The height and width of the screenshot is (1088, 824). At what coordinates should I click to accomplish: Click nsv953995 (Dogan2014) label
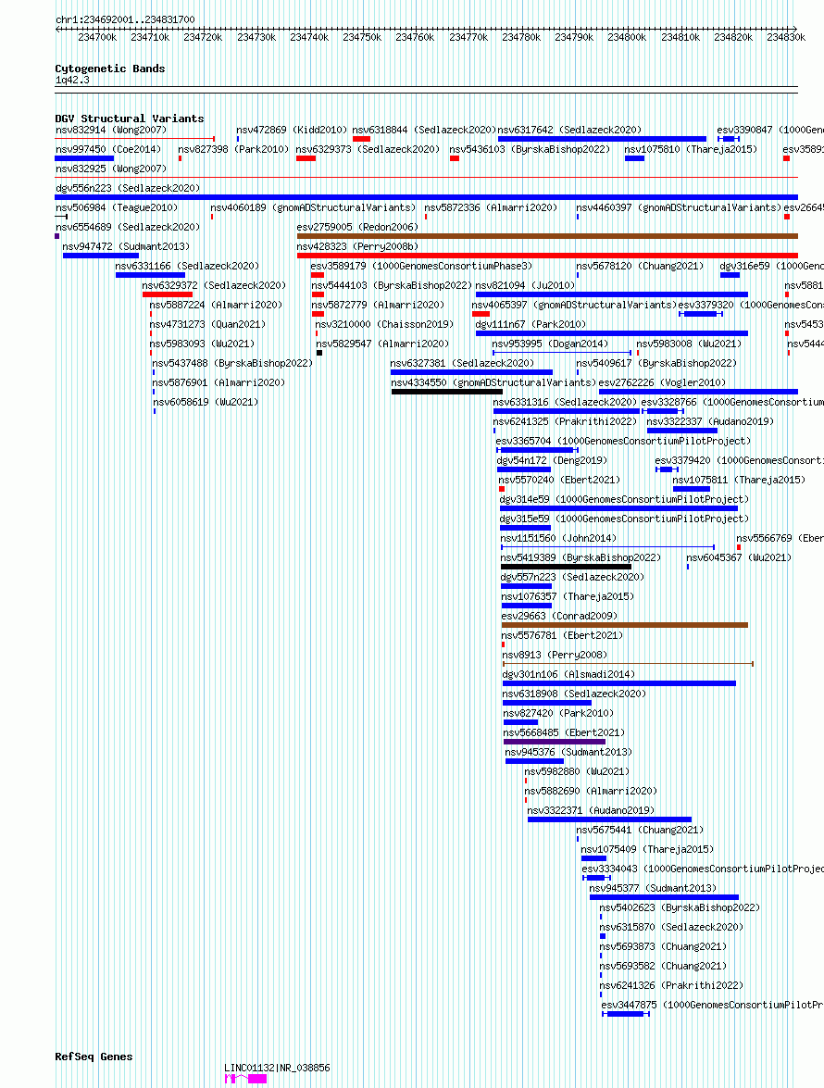(550, 344)
